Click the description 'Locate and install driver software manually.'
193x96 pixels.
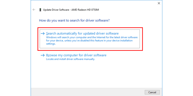pos(71,59)
